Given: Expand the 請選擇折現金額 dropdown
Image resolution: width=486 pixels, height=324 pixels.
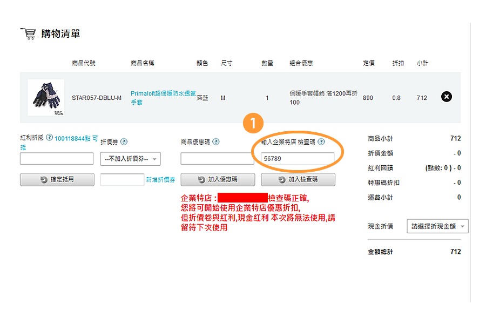Looking at the screenshot, I should (437, 226).
